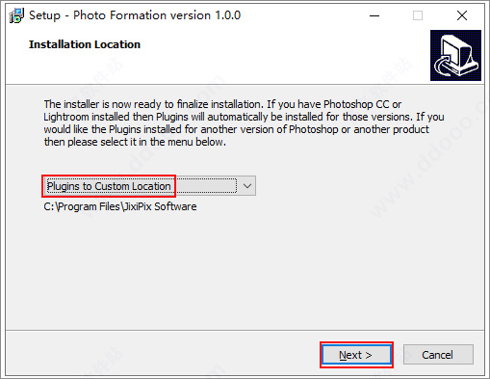The image size is (490, 379).
Task: Click the empty area inside the combo box
Action: 206,186
